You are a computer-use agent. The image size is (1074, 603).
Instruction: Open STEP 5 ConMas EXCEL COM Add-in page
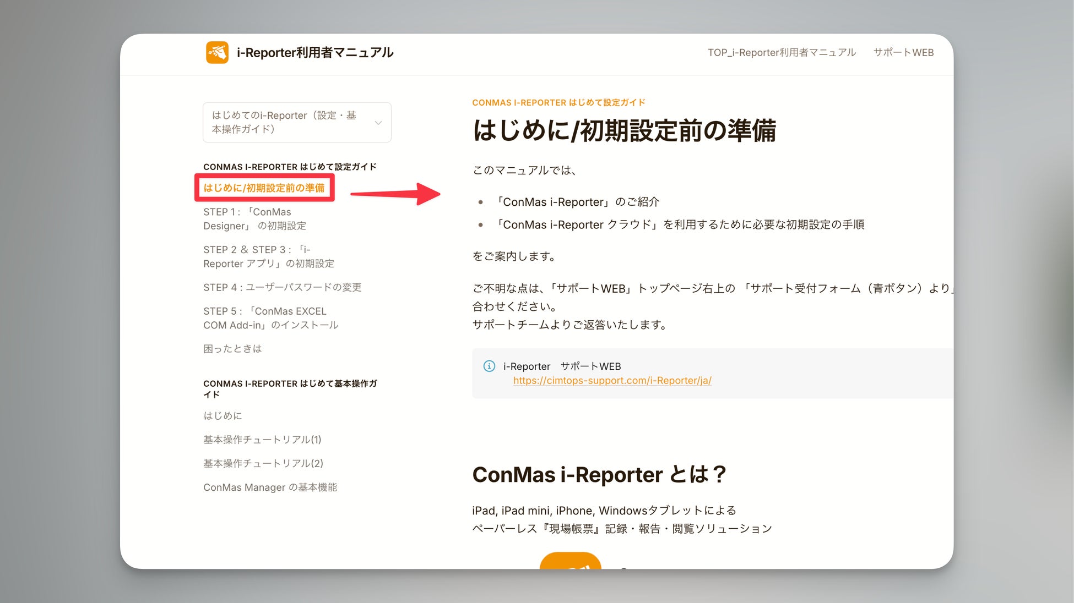(x=270, y=318)
